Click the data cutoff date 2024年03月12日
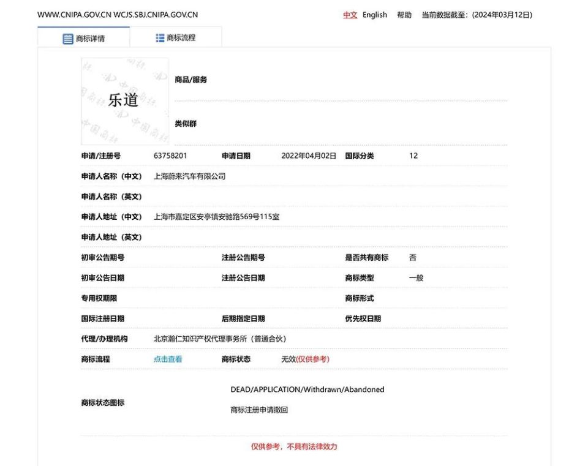The height and width of the screenshot is (466, 588). click(502, 15)
